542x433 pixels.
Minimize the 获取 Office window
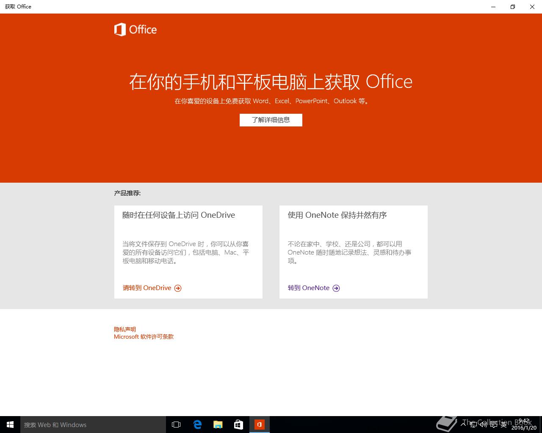(493, 7)
